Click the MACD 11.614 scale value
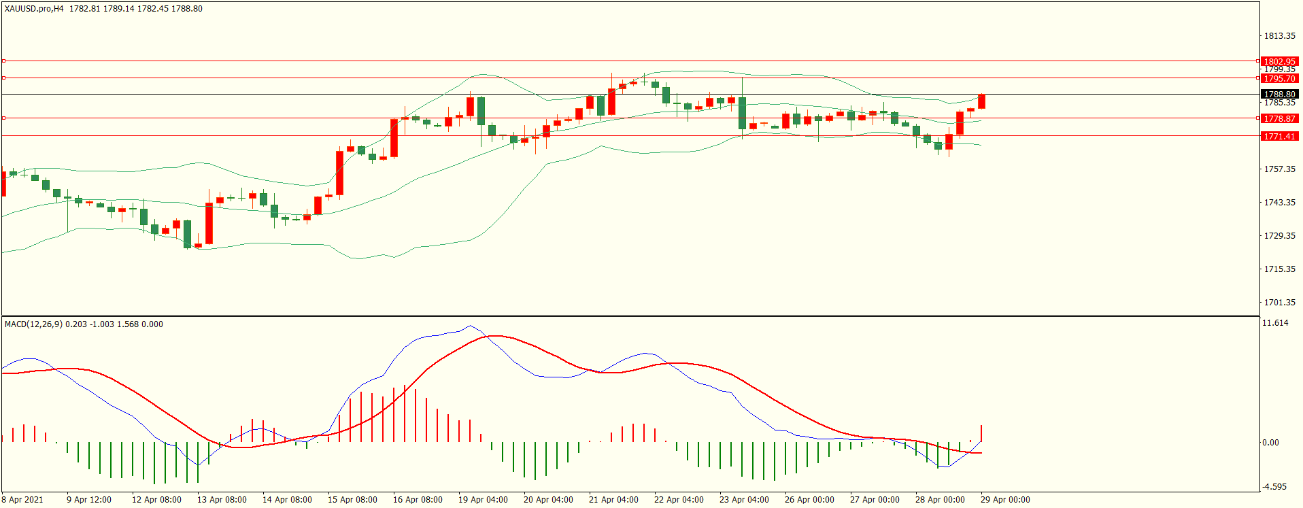1303x508 pixels. point(1275,323)
